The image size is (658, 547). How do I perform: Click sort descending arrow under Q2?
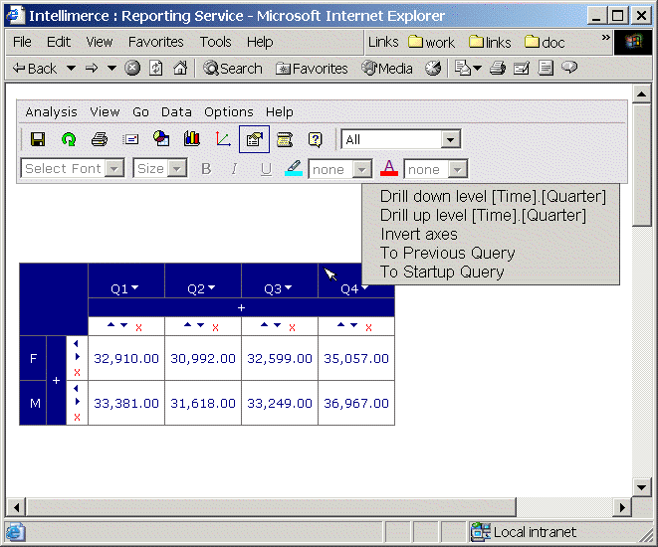[201, 325]
